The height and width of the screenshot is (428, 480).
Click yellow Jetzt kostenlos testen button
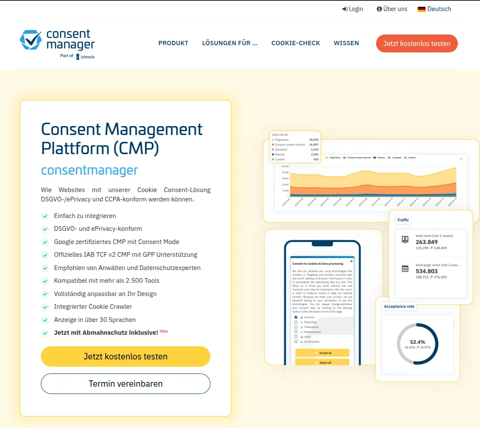[x=126, y=356]
